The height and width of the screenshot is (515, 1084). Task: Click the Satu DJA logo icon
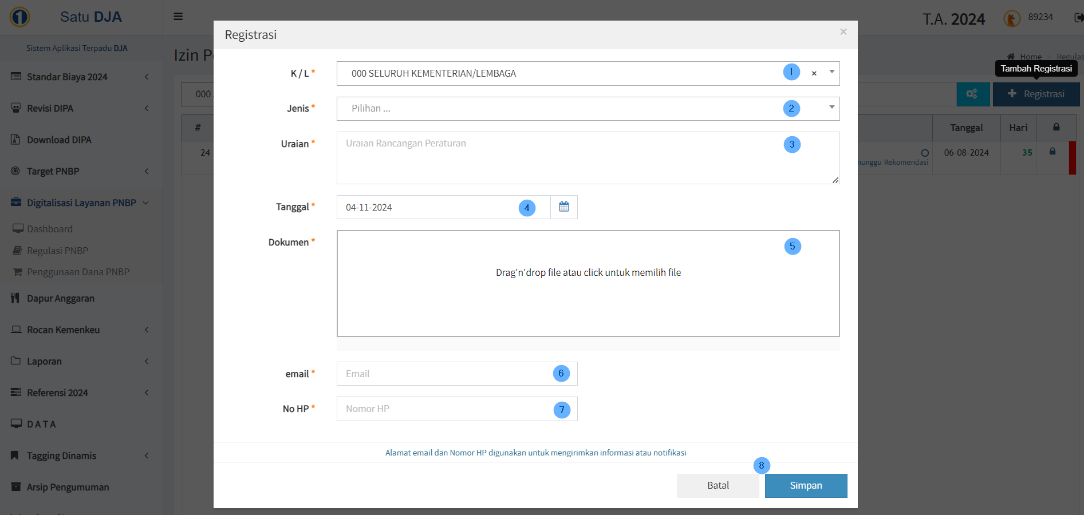pos(20,17)
